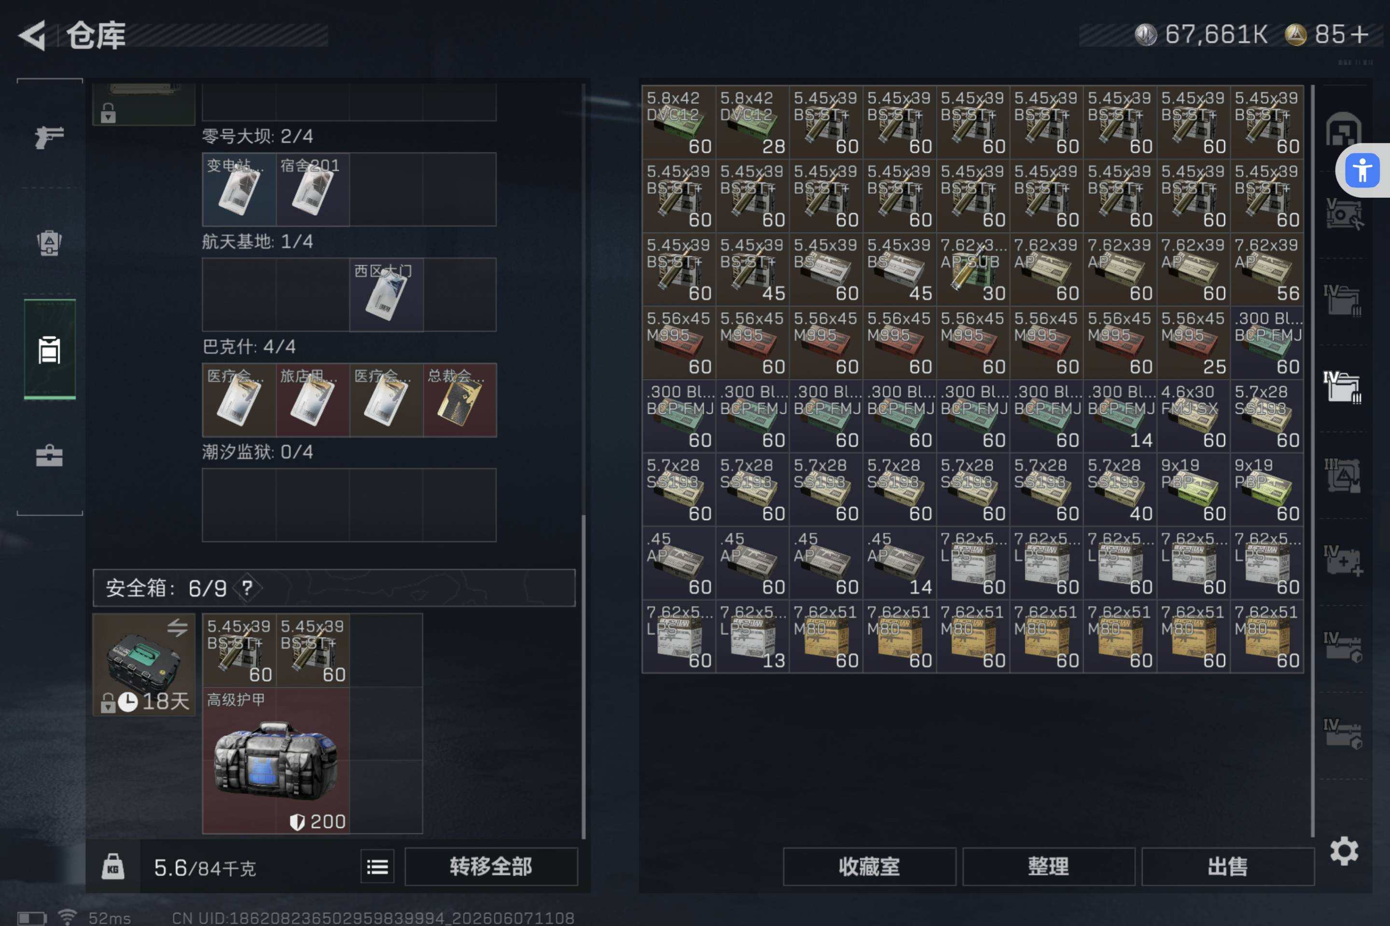This screenshot has width=1390, height=926.
Task: Click the 收藏室 button
Action: click(x=869, y=866)
